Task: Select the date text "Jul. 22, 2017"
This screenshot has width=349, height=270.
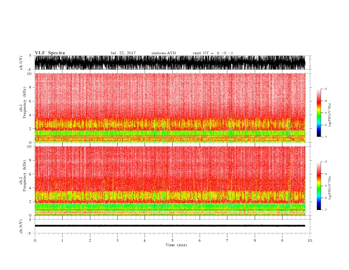Action: 123,53
